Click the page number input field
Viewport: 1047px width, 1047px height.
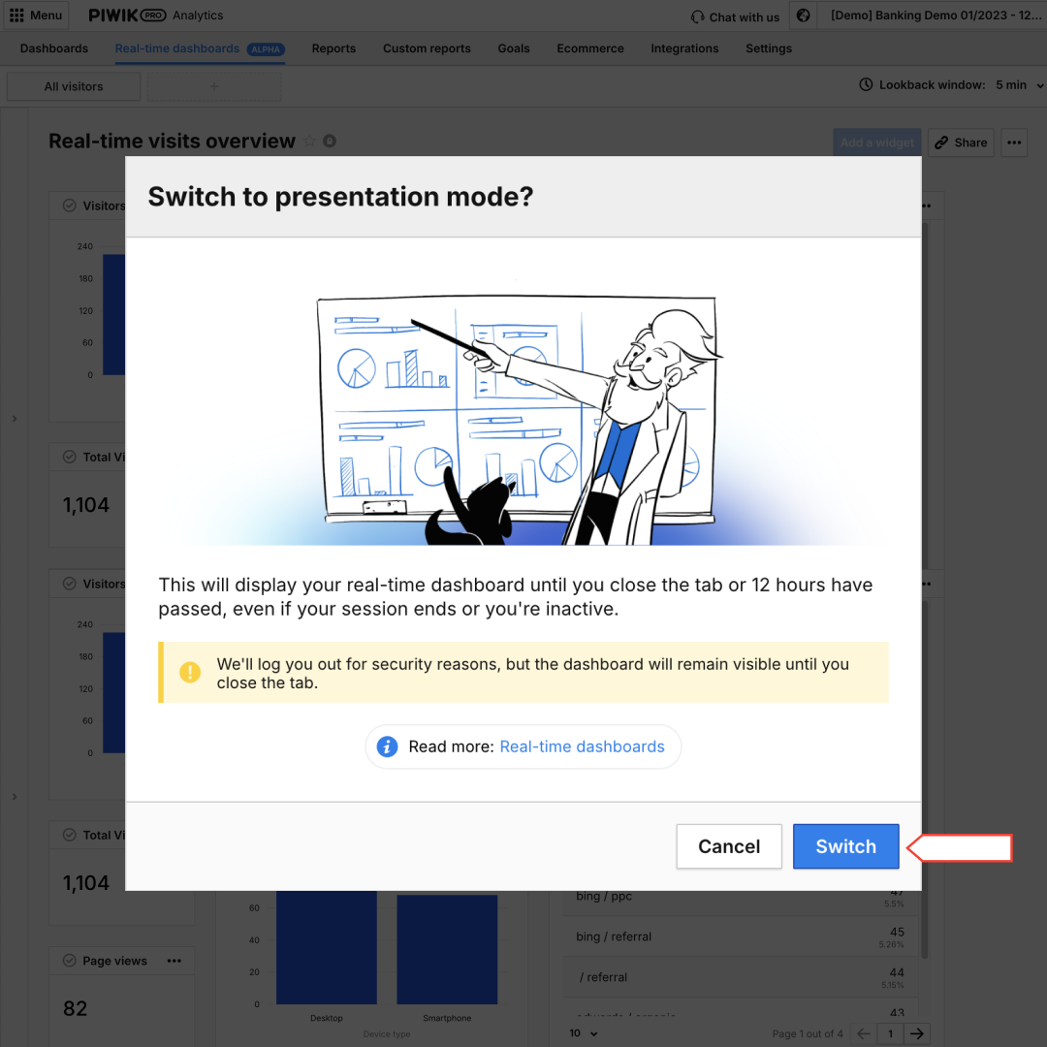[x=890, y=1033]
